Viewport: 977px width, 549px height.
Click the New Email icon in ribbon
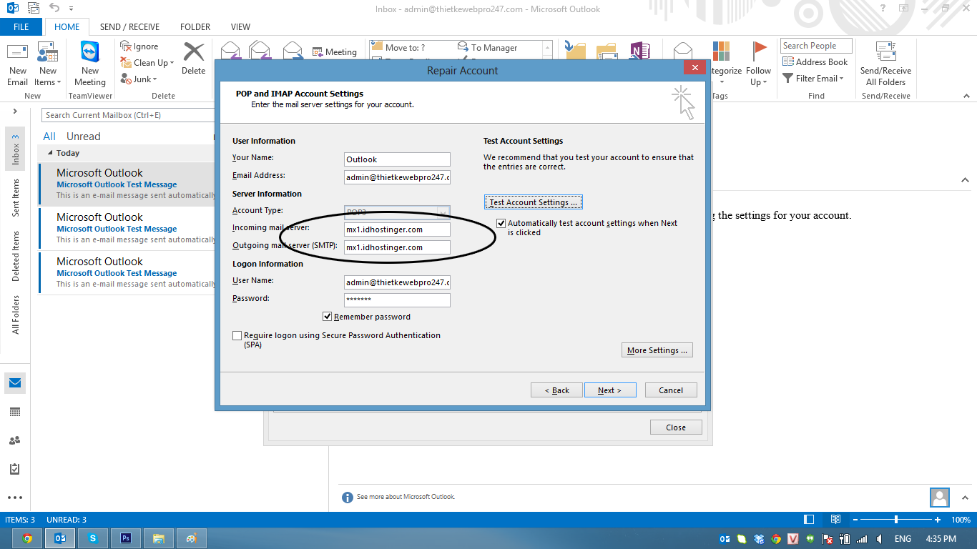(x=18, y=64)
